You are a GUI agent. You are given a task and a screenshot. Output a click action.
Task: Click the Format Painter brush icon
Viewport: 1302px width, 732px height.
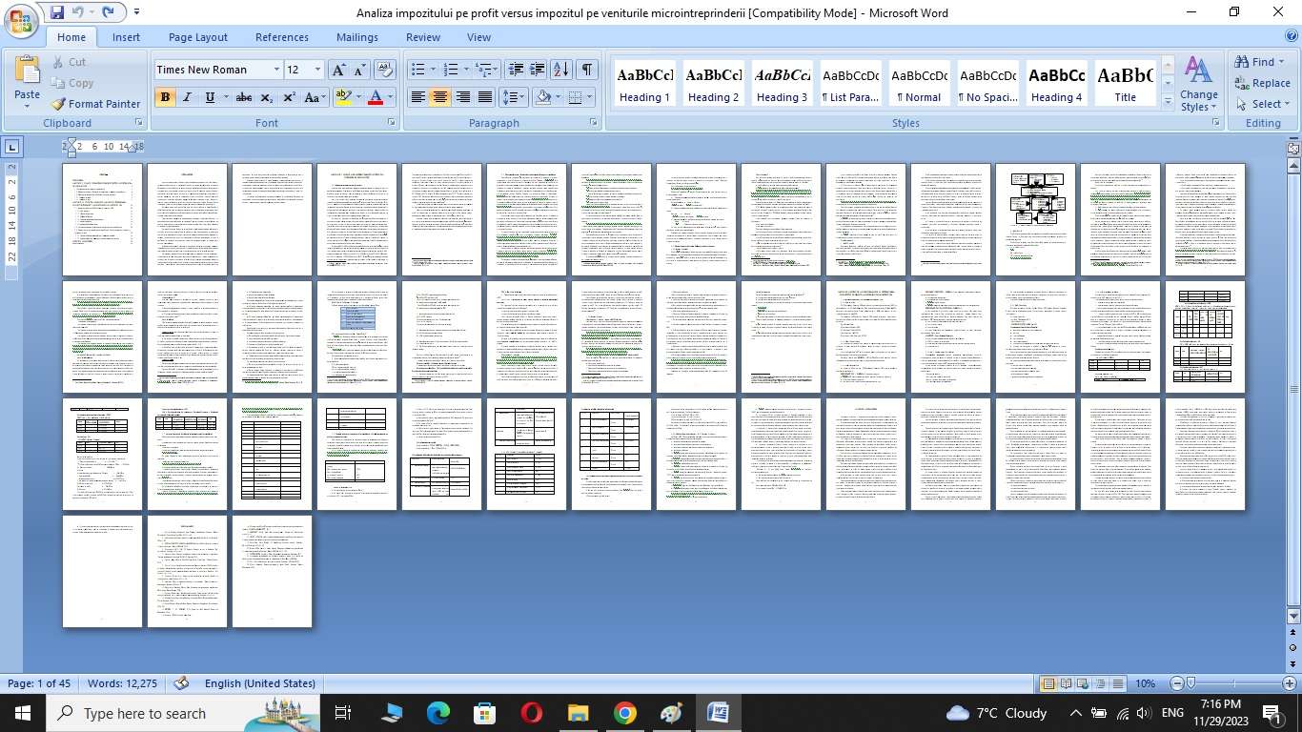[59, 104]
